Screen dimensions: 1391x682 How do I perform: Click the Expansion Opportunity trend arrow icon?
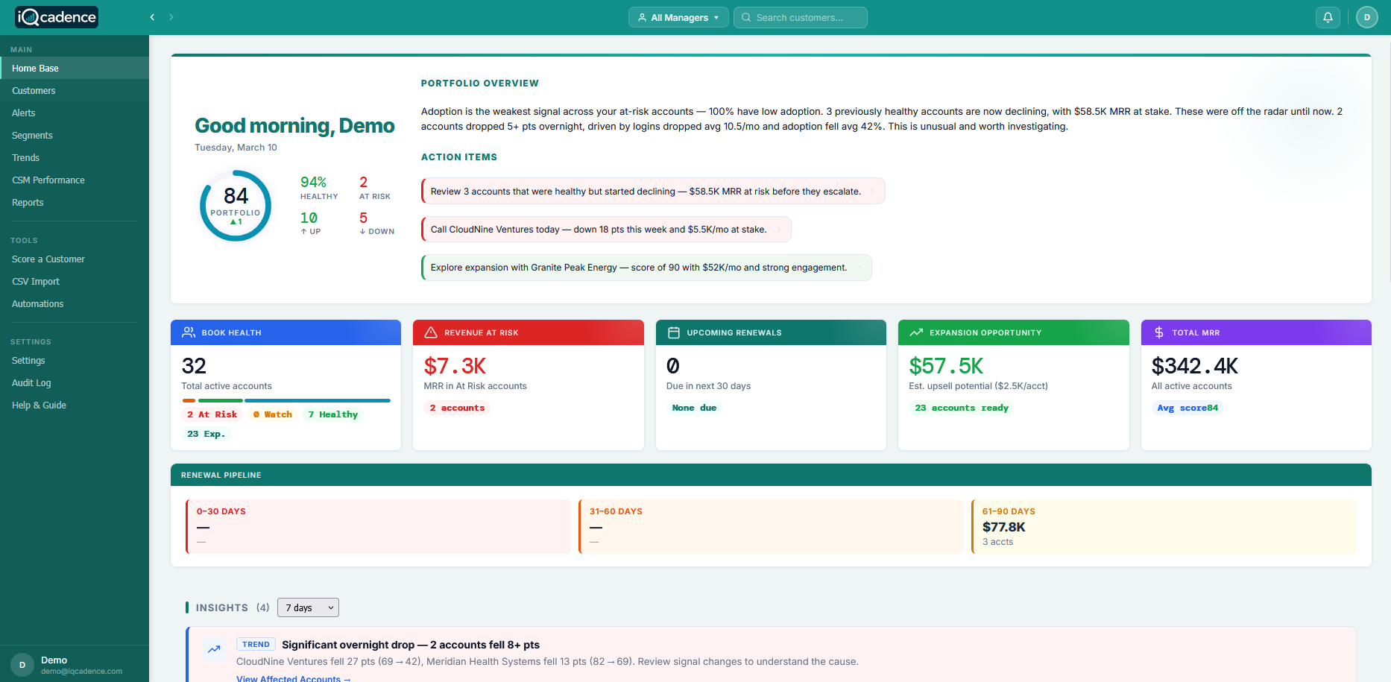[x=918, y=332]
